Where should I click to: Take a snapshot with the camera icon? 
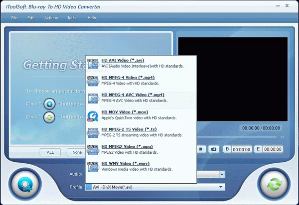[214, 149]
